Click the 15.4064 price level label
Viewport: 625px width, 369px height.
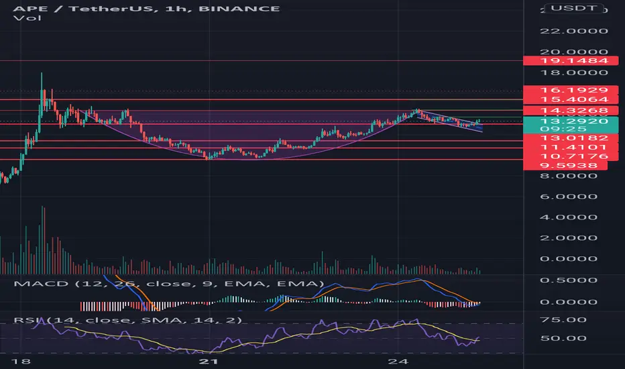[x=571, y=99]
